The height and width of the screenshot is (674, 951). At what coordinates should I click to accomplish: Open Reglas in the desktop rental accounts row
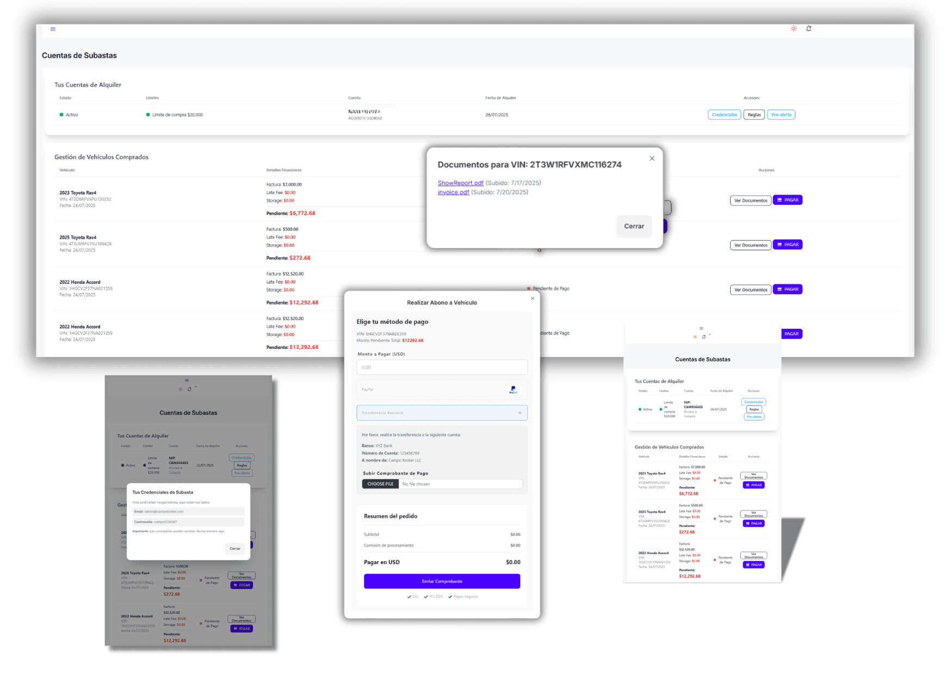pyautogui.click(x=754, y=115)
